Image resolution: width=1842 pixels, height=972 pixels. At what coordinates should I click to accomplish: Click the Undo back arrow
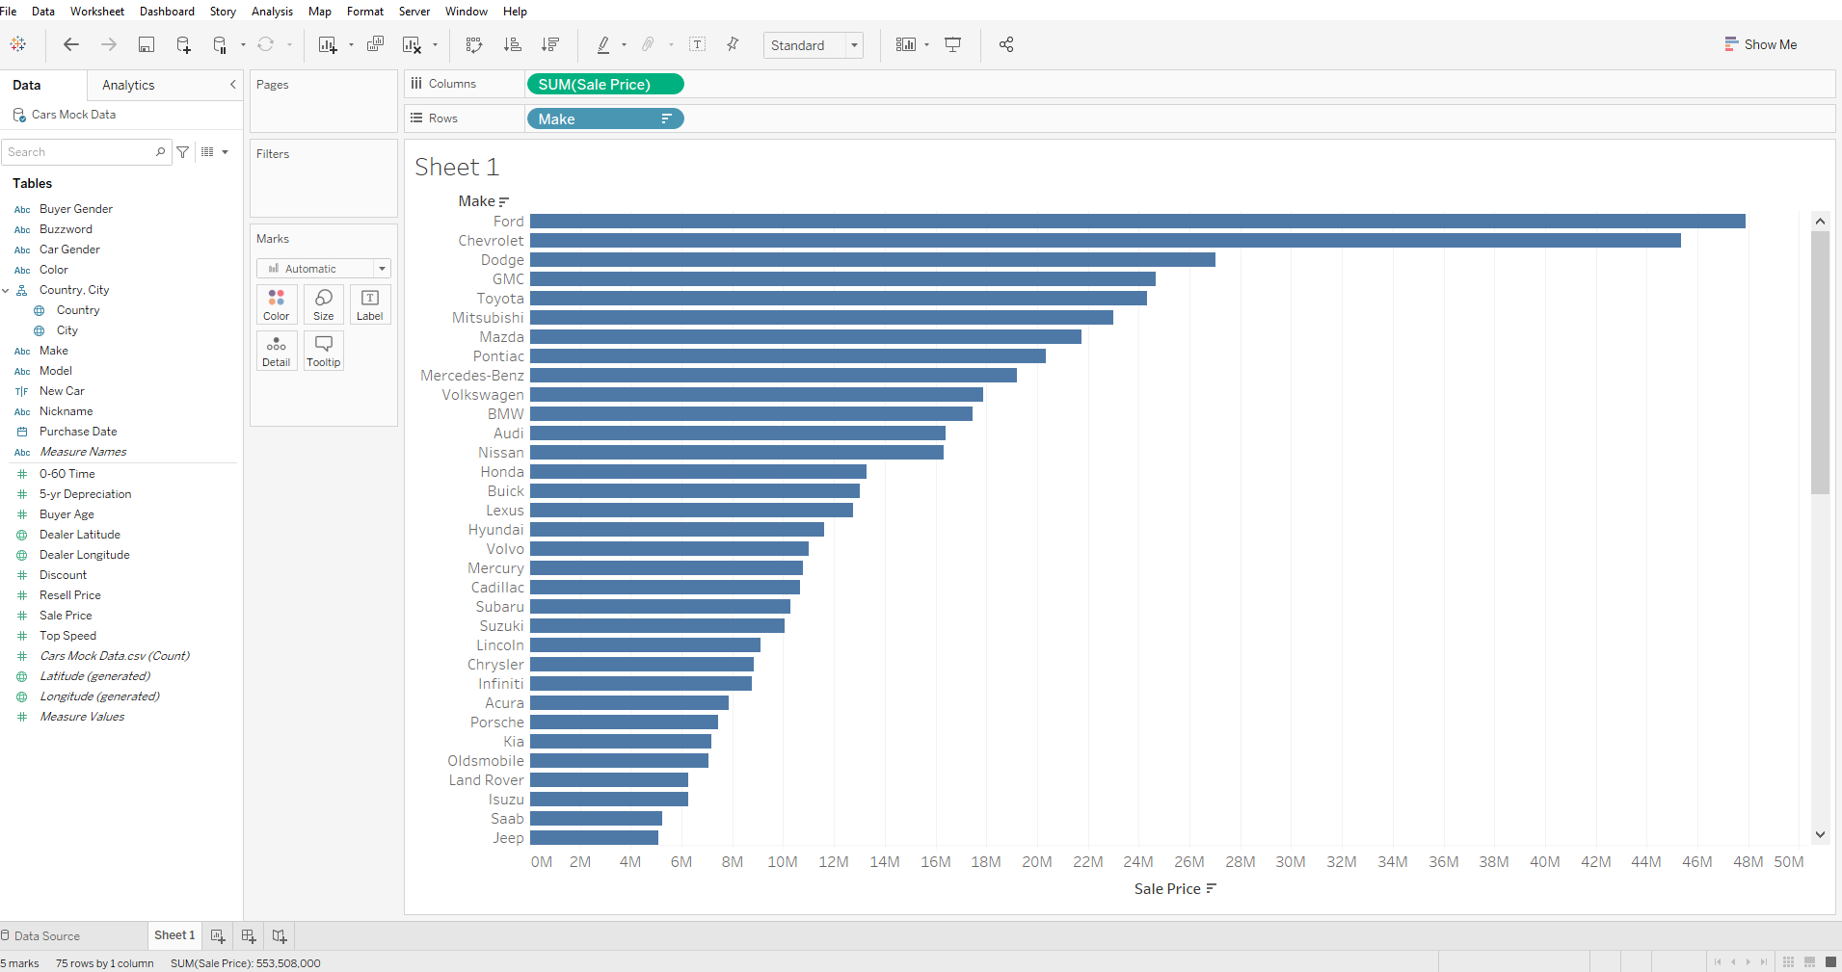[x=71, y=44]
